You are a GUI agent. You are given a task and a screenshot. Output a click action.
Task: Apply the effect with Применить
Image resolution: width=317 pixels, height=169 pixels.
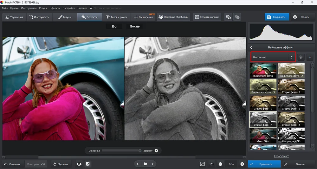coord(264,164)
